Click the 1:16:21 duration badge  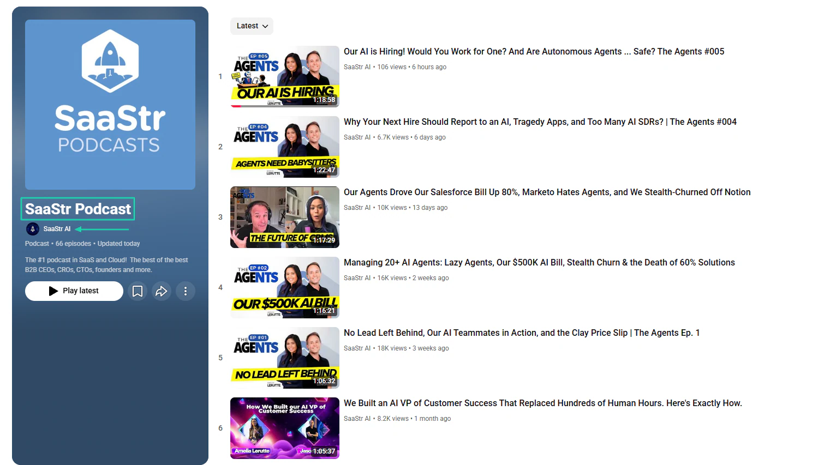pos(324,311)
